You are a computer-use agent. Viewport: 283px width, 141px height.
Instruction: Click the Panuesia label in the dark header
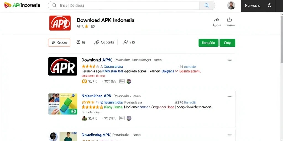pos(253,6)
